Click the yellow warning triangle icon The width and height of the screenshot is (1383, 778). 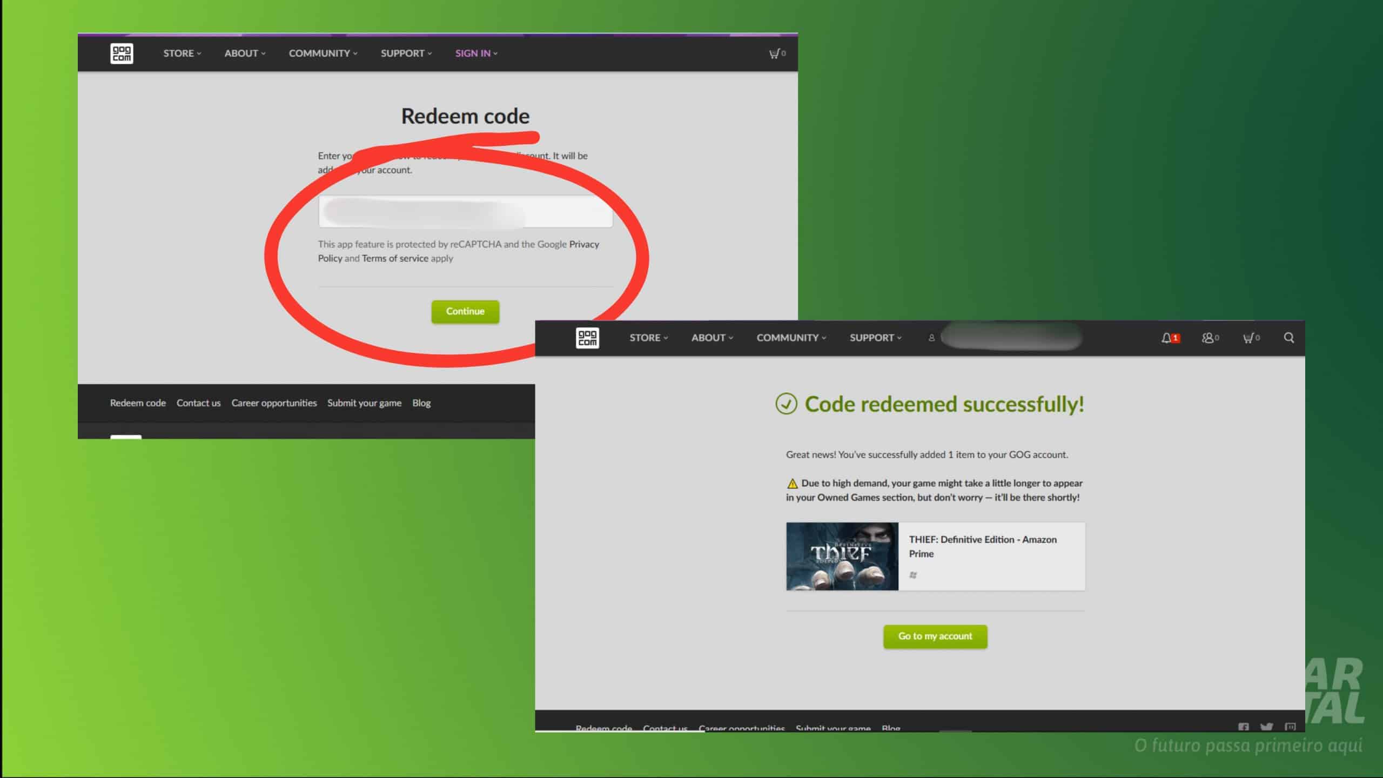793,484
